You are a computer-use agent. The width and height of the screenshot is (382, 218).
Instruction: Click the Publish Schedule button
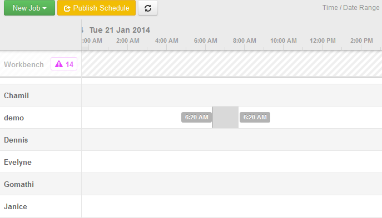97,8
